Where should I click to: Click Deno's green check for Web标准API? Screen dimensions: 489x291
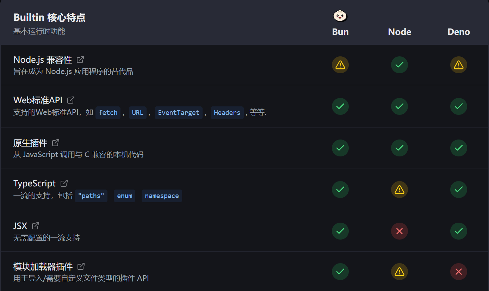[x=458, y=106]
